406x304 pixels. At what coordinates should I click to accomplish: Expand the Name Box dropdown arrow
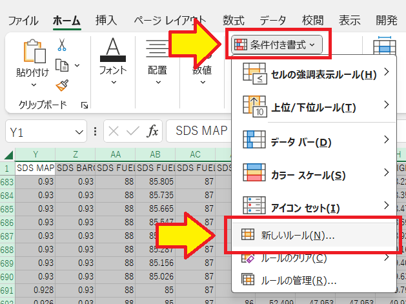[x=79, y=132]
